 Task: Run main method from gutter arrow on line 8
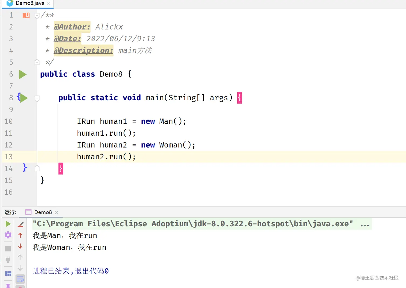(24, 98)
